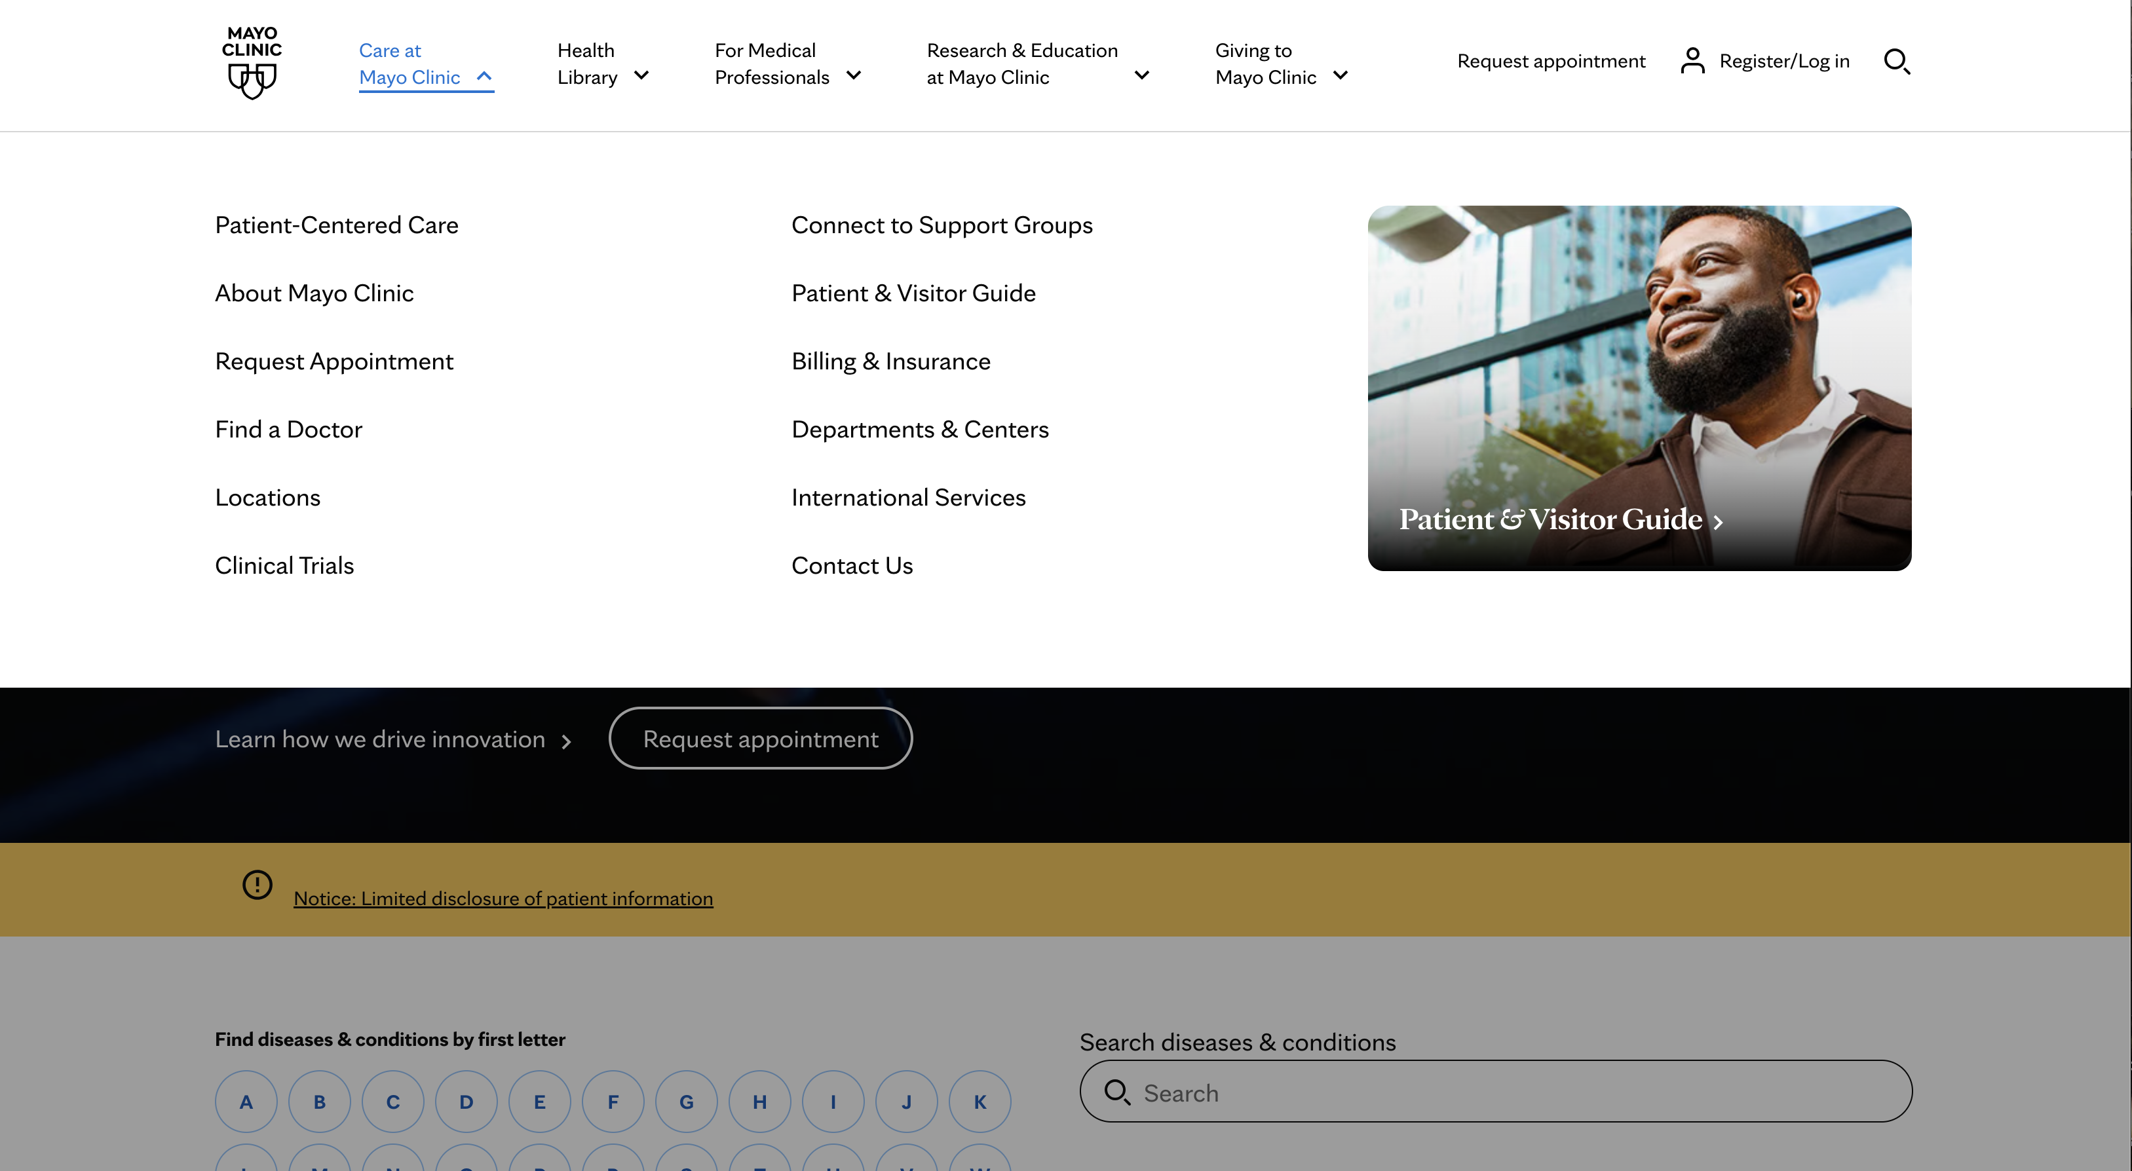Select letter A disease index button

click(x=246, y=1102)
